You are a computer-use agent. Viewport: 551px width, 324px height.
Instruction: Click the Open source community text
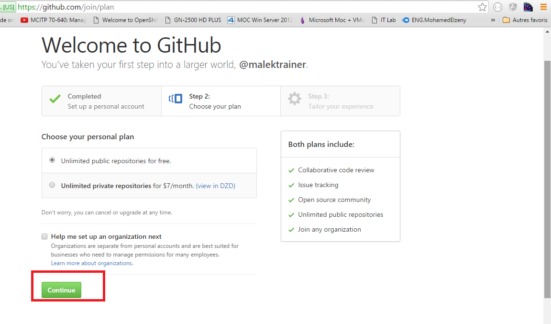[334, 200]
